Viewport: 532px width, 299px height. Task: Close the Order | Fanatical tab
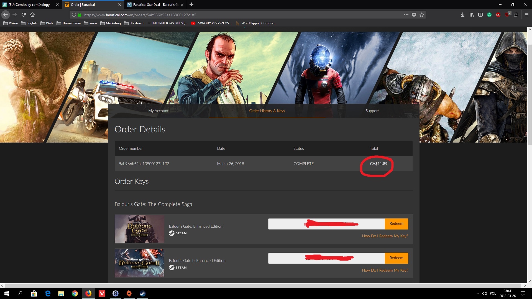pyautogui.click(x=120, y=5)
